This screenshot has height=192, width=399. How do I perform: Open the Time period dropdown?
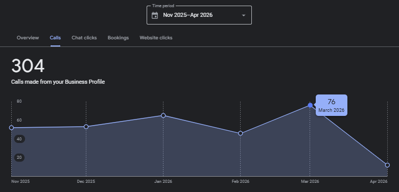[x=199, y=15]
